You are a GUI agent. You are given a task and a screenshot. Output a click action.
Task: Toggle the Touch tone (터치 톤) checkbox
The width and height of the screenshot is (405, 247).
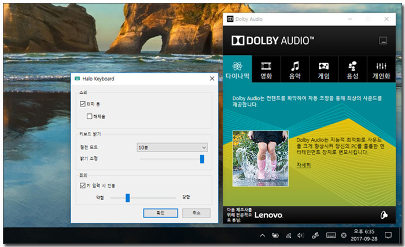(83, 104)
